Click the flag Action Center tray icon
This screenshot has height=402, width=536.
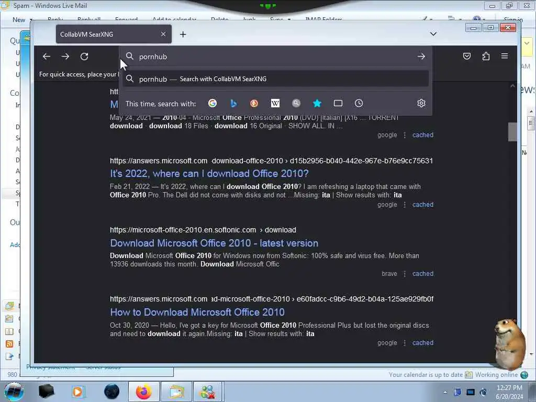click(x=457, y=393)
